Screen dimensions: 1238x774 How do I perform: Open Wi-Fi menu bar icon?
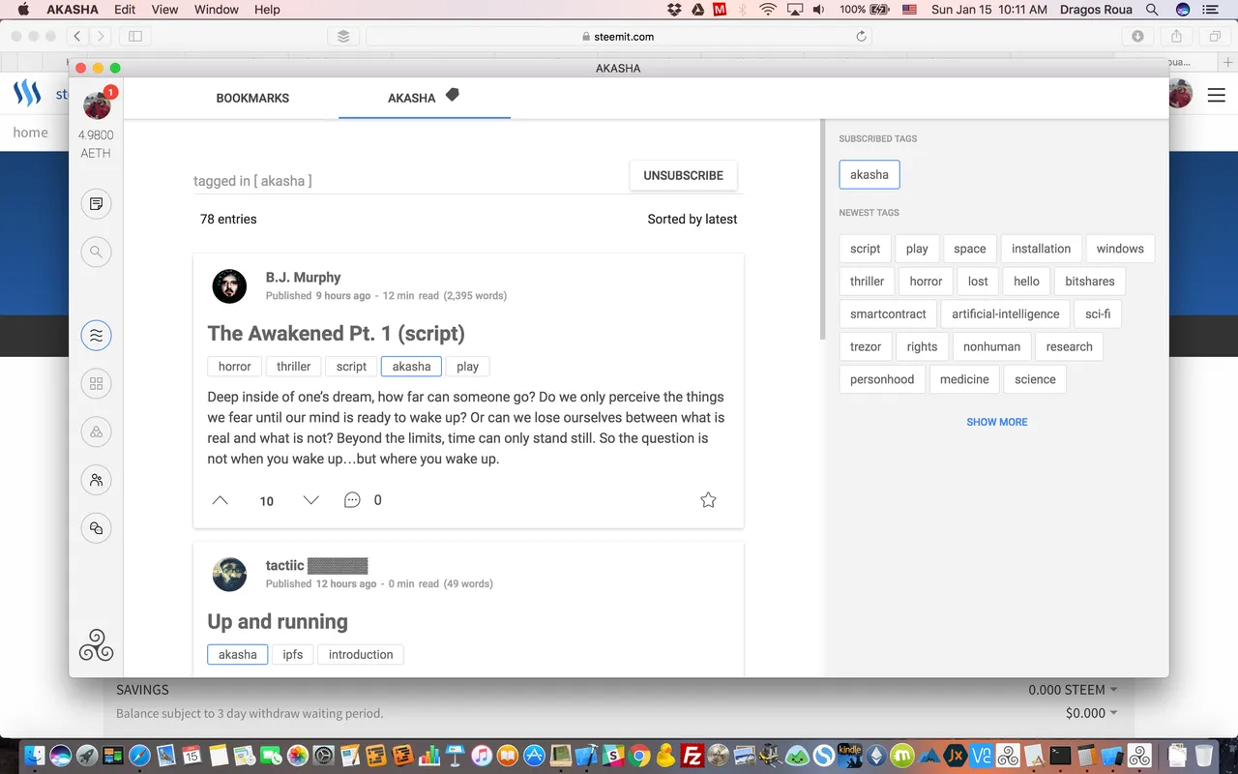(x=768, y=10)
